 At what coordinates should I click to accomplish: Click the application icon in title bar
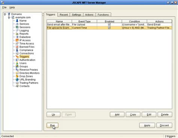click(x=3, y=2)
